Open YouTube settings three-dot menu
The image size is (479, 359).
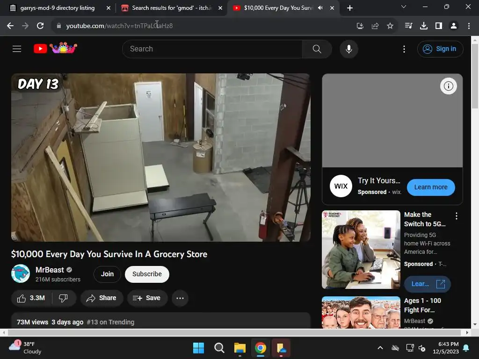[x=404, y=49]
